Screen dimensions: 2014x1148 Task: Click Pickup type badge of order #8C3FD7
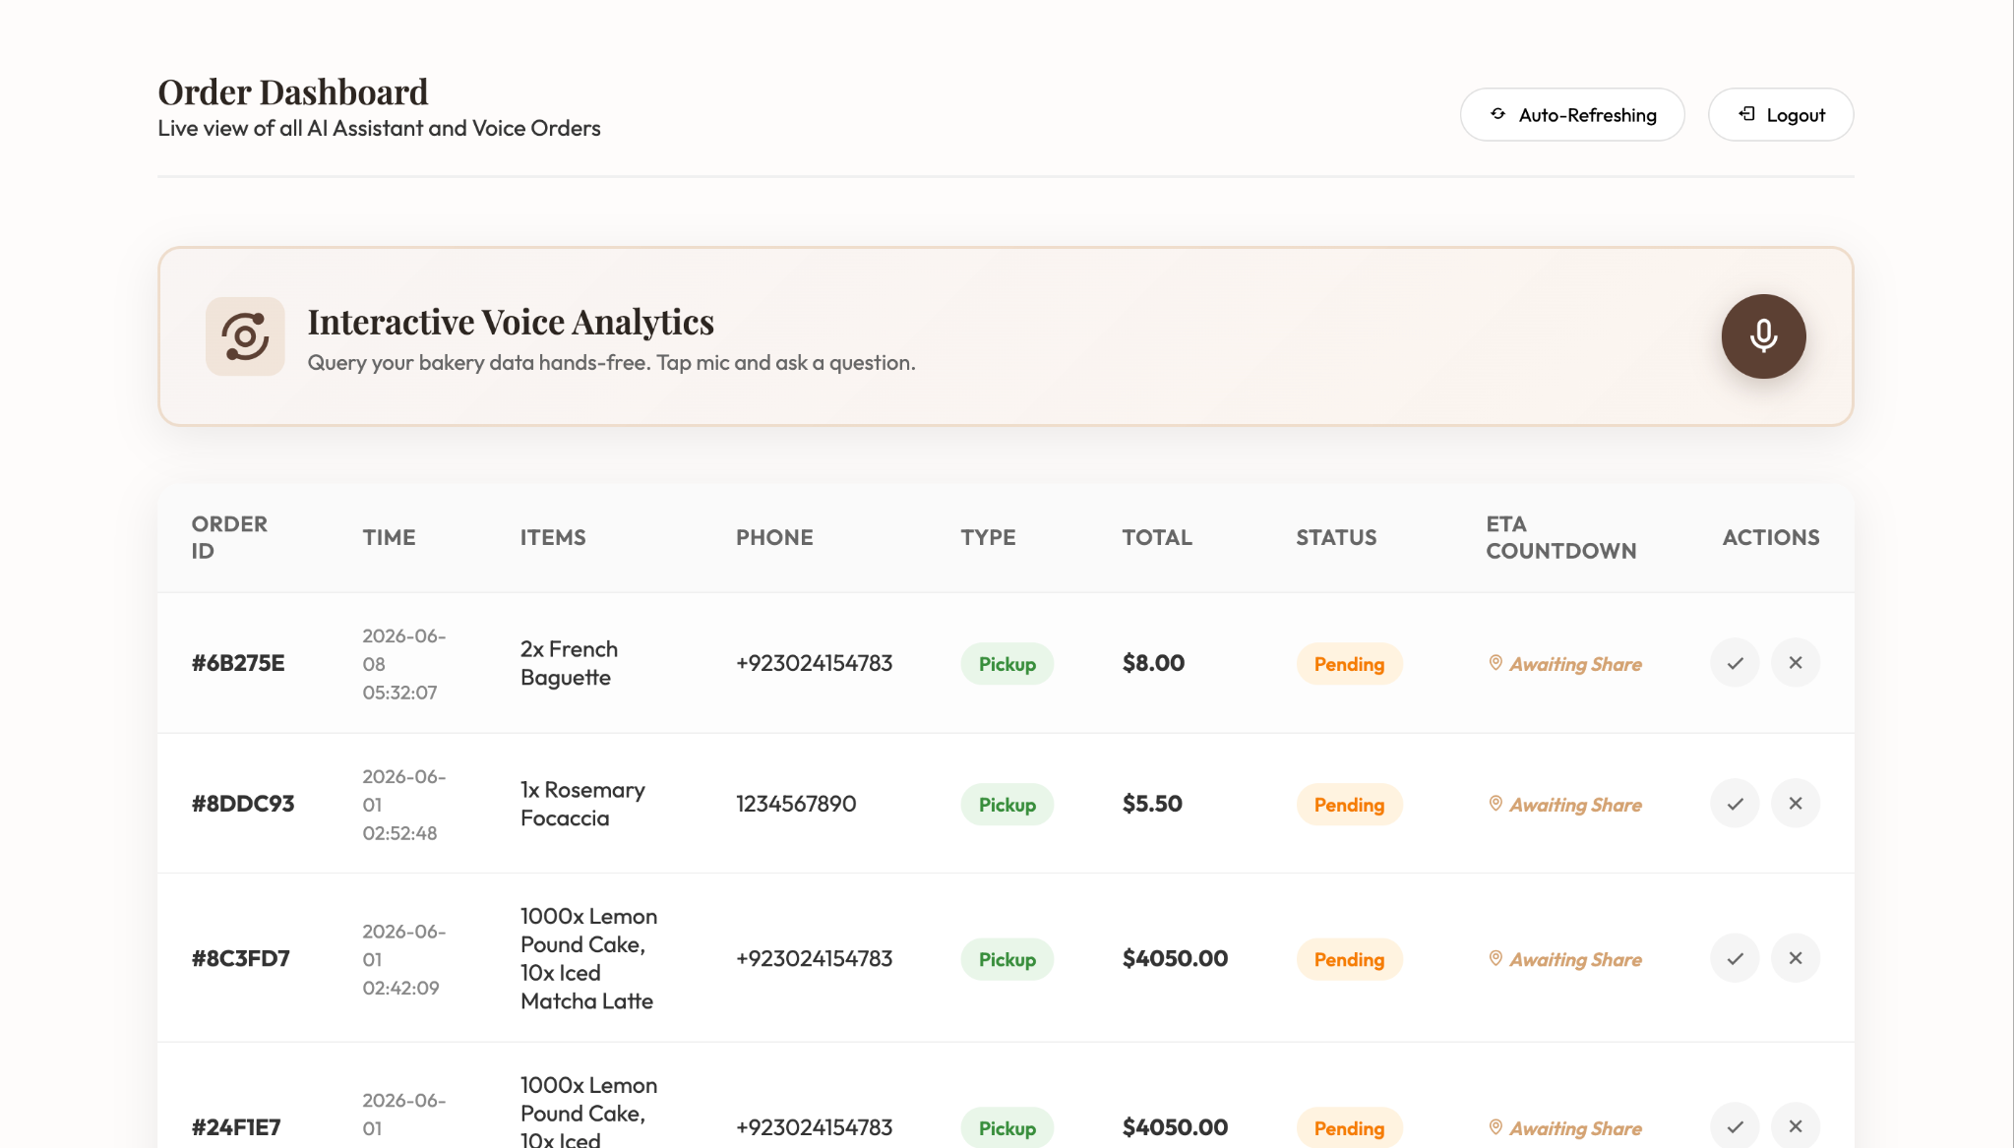pyautogui.click(x=1007, y=959)
